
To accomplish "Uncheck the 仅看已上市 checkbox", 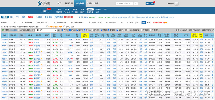I will (117, 30).
